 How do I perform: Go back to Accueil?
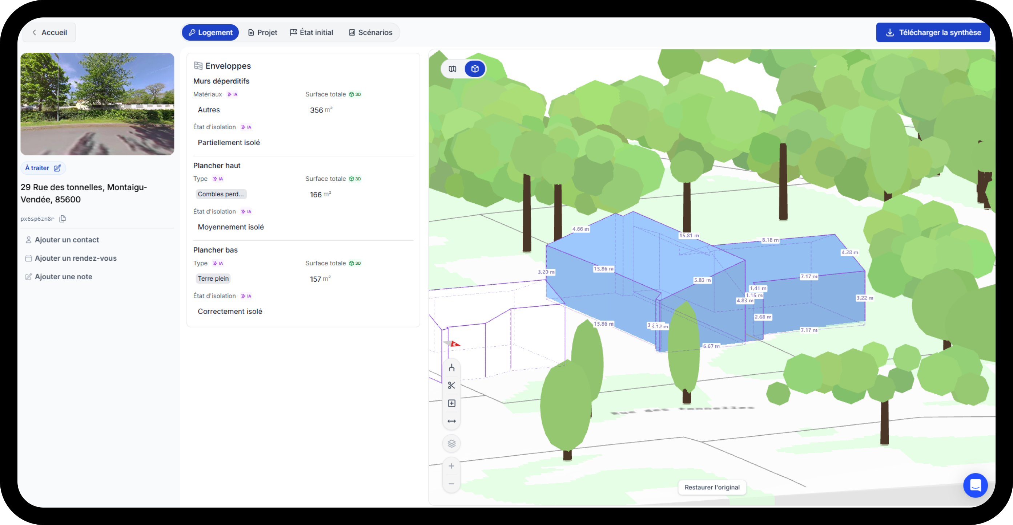click(49, 33)
